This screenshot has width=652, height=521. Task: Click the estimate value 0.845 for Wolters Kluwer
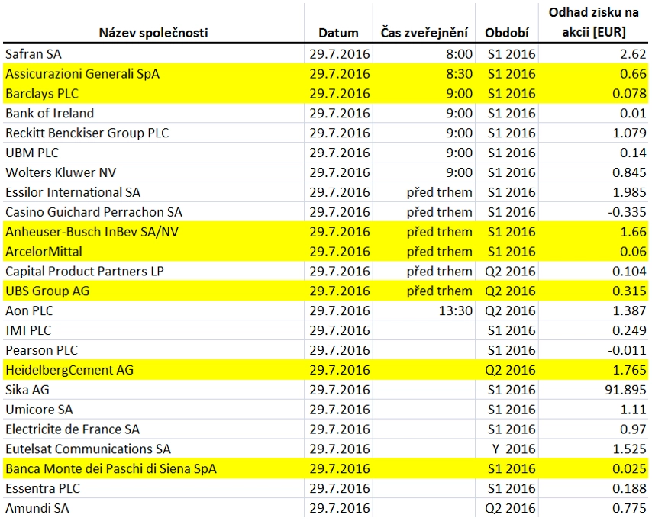click(630, 172)
